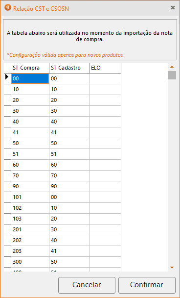Click ST Cadastro cell in row 102

pos(69,208)
